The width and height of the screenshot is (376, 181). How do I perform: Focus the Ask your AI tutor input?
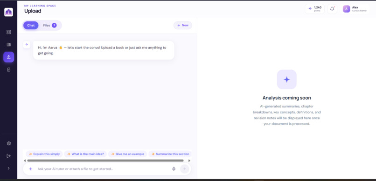click(103, 169)
